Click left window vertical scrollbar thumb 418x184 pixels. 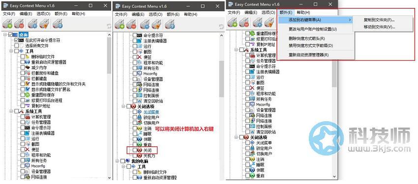coord(109,55)
